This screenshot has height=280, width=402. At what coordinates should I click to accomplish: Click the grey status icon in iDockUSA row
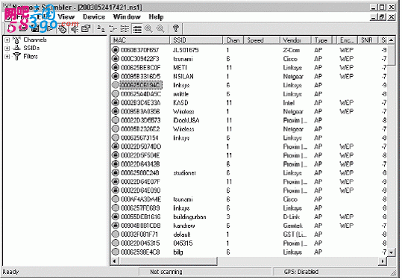[x=116, y=120]
